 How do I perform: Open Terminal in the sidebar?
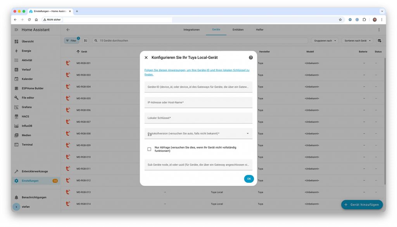click(x=27, y=144)
